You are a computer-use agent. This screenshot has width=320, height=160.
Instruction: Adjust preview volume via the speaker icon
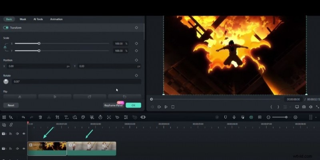pyautogui.click(x=311, y=107)
